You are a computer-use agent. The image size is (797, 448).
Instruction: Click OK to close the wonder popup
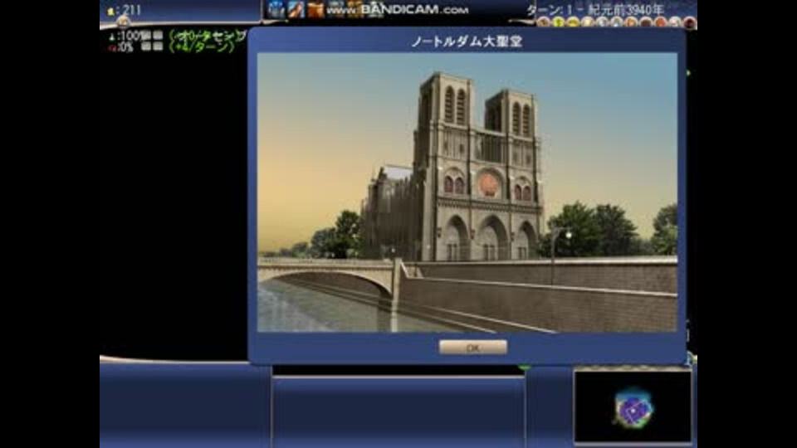472,348
